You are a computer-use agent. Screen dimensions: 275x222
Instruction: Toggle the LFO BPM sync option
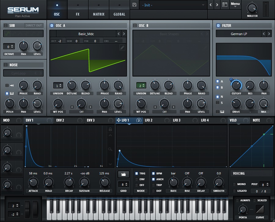pyautogui.click(x=153, y=173)
